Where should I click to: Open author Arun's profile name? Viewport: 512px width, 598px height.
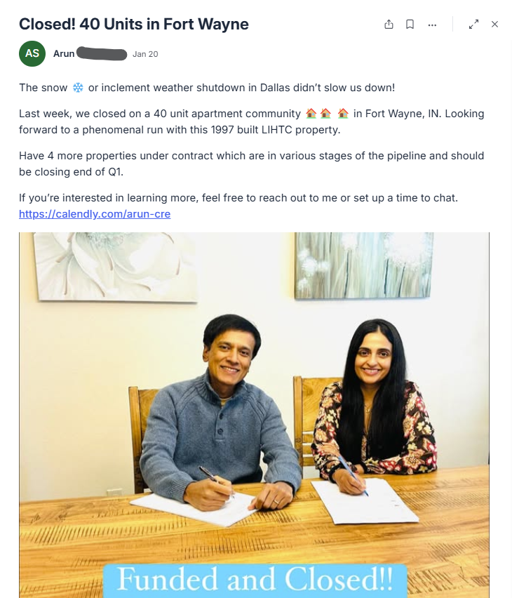pyautogui.click(x=64, y=54)
